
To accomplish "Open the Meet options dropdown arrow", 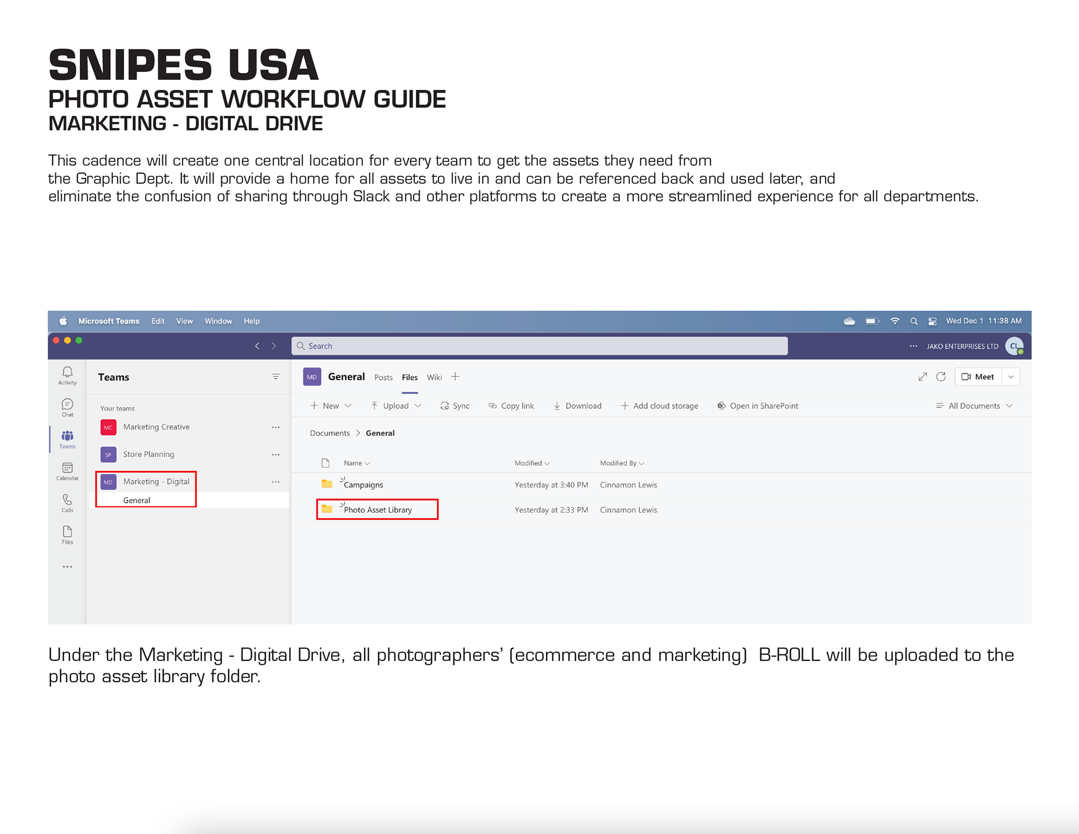I will [1011, 377].
